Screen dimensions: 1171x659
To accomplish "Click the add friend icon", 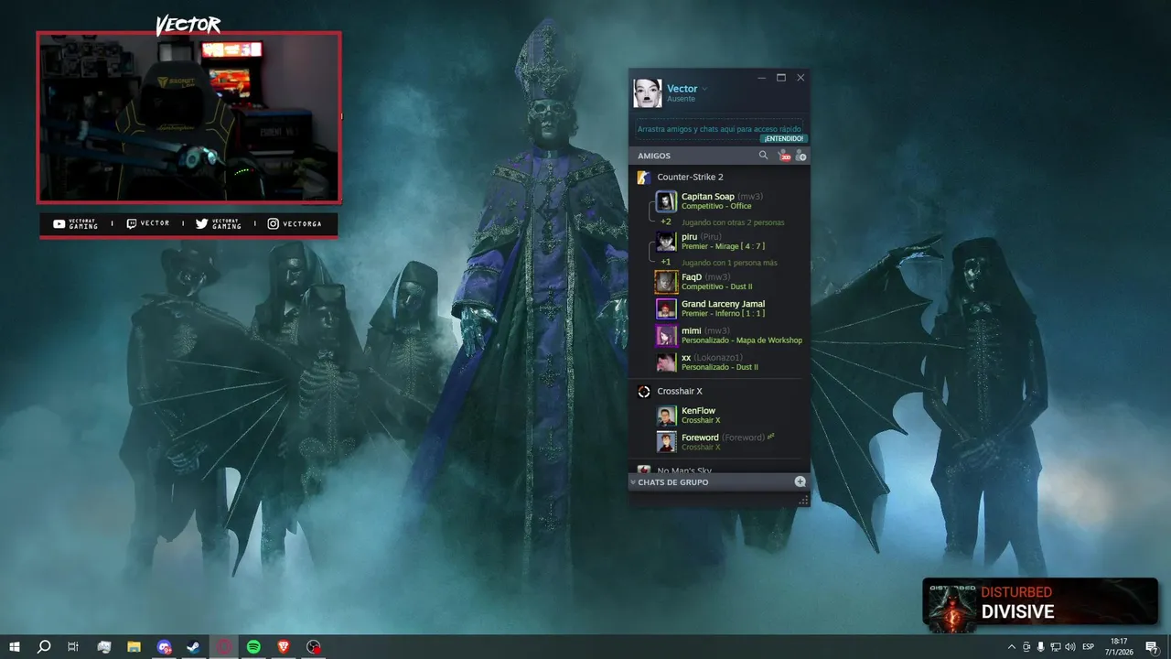I will coord(800,156).
